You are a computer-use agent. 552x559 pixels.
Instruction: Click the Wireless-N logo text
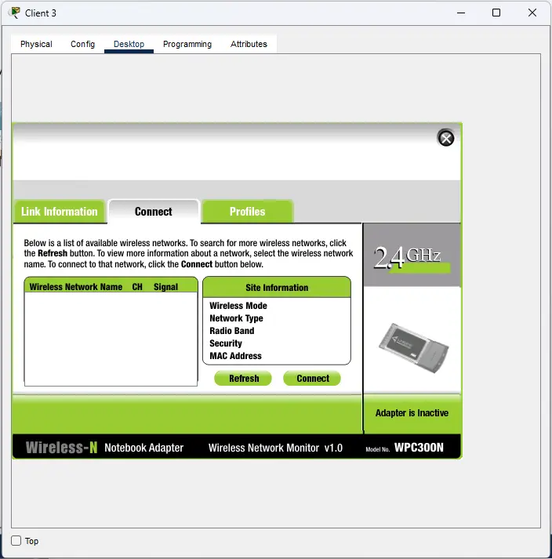(x=61, y=448)
